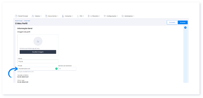Click the Consultas bar chart icon
This screenshot has height=98, width=203.
63,16
